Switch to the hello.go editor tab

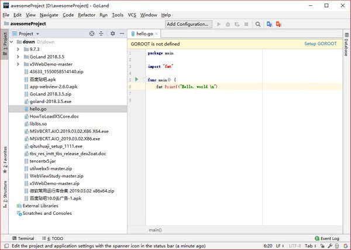[x=143, y=33]
